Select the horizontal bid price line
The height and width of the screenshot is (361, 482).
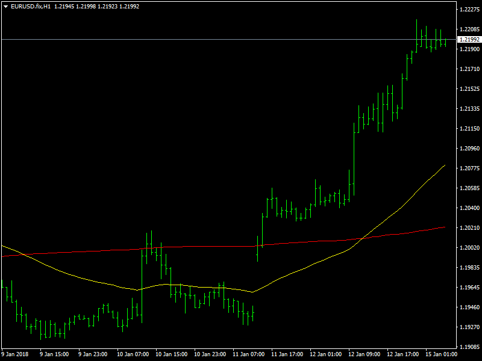(229, 39)
